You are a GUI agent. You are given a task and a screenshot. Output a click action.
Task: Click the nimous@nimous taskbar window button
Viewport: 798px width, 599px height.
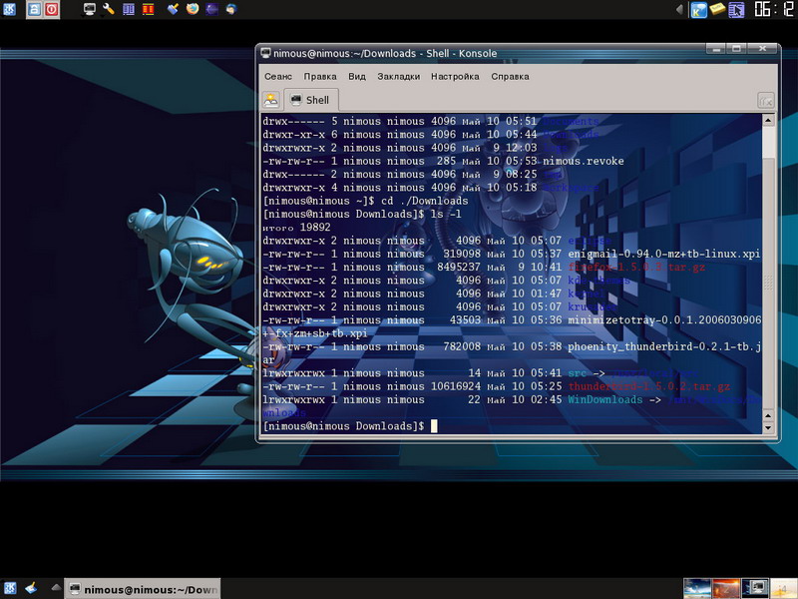142,589
